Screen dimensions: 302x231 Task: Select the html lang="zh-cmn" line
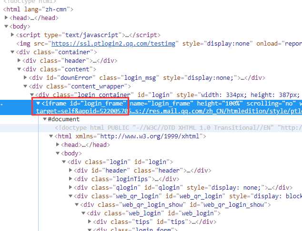38,9
